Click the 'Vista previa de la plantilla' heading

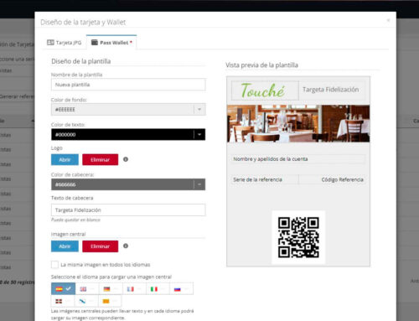[x=261, y=65]
